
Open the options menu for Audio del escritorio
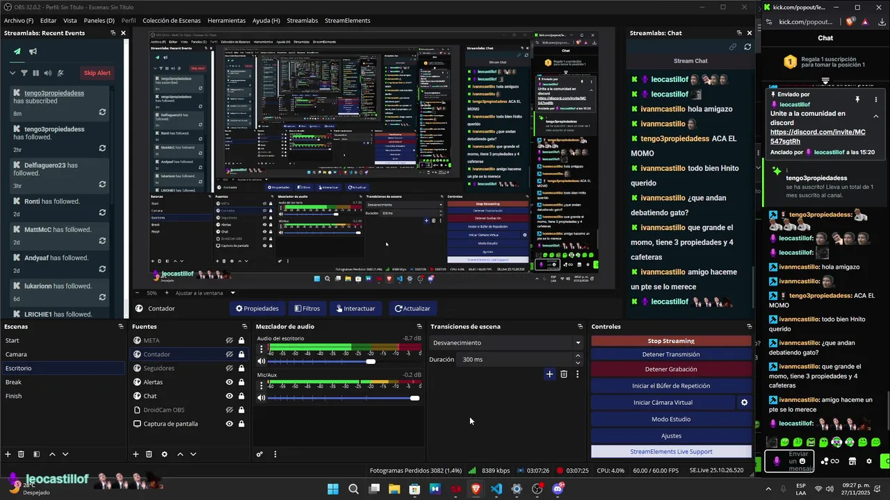(261, 349)
